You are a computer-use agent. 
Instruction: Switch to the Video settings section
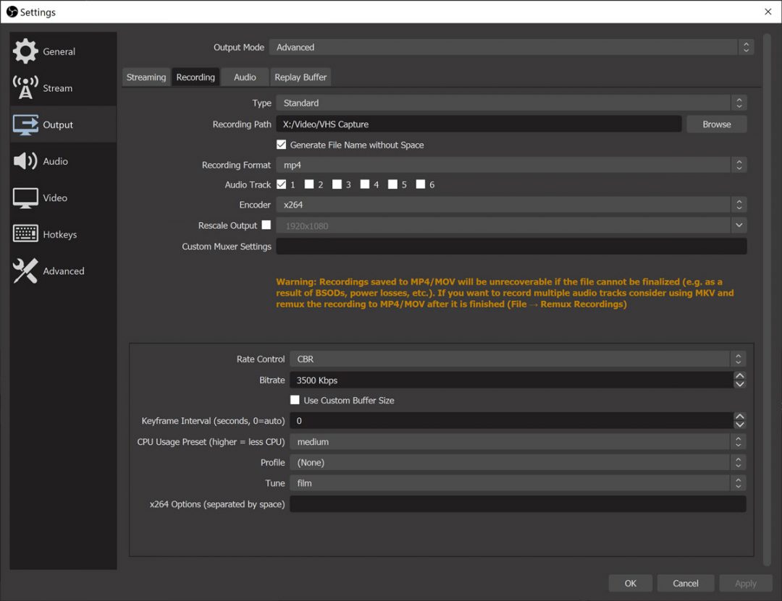(x=49, y=197)
